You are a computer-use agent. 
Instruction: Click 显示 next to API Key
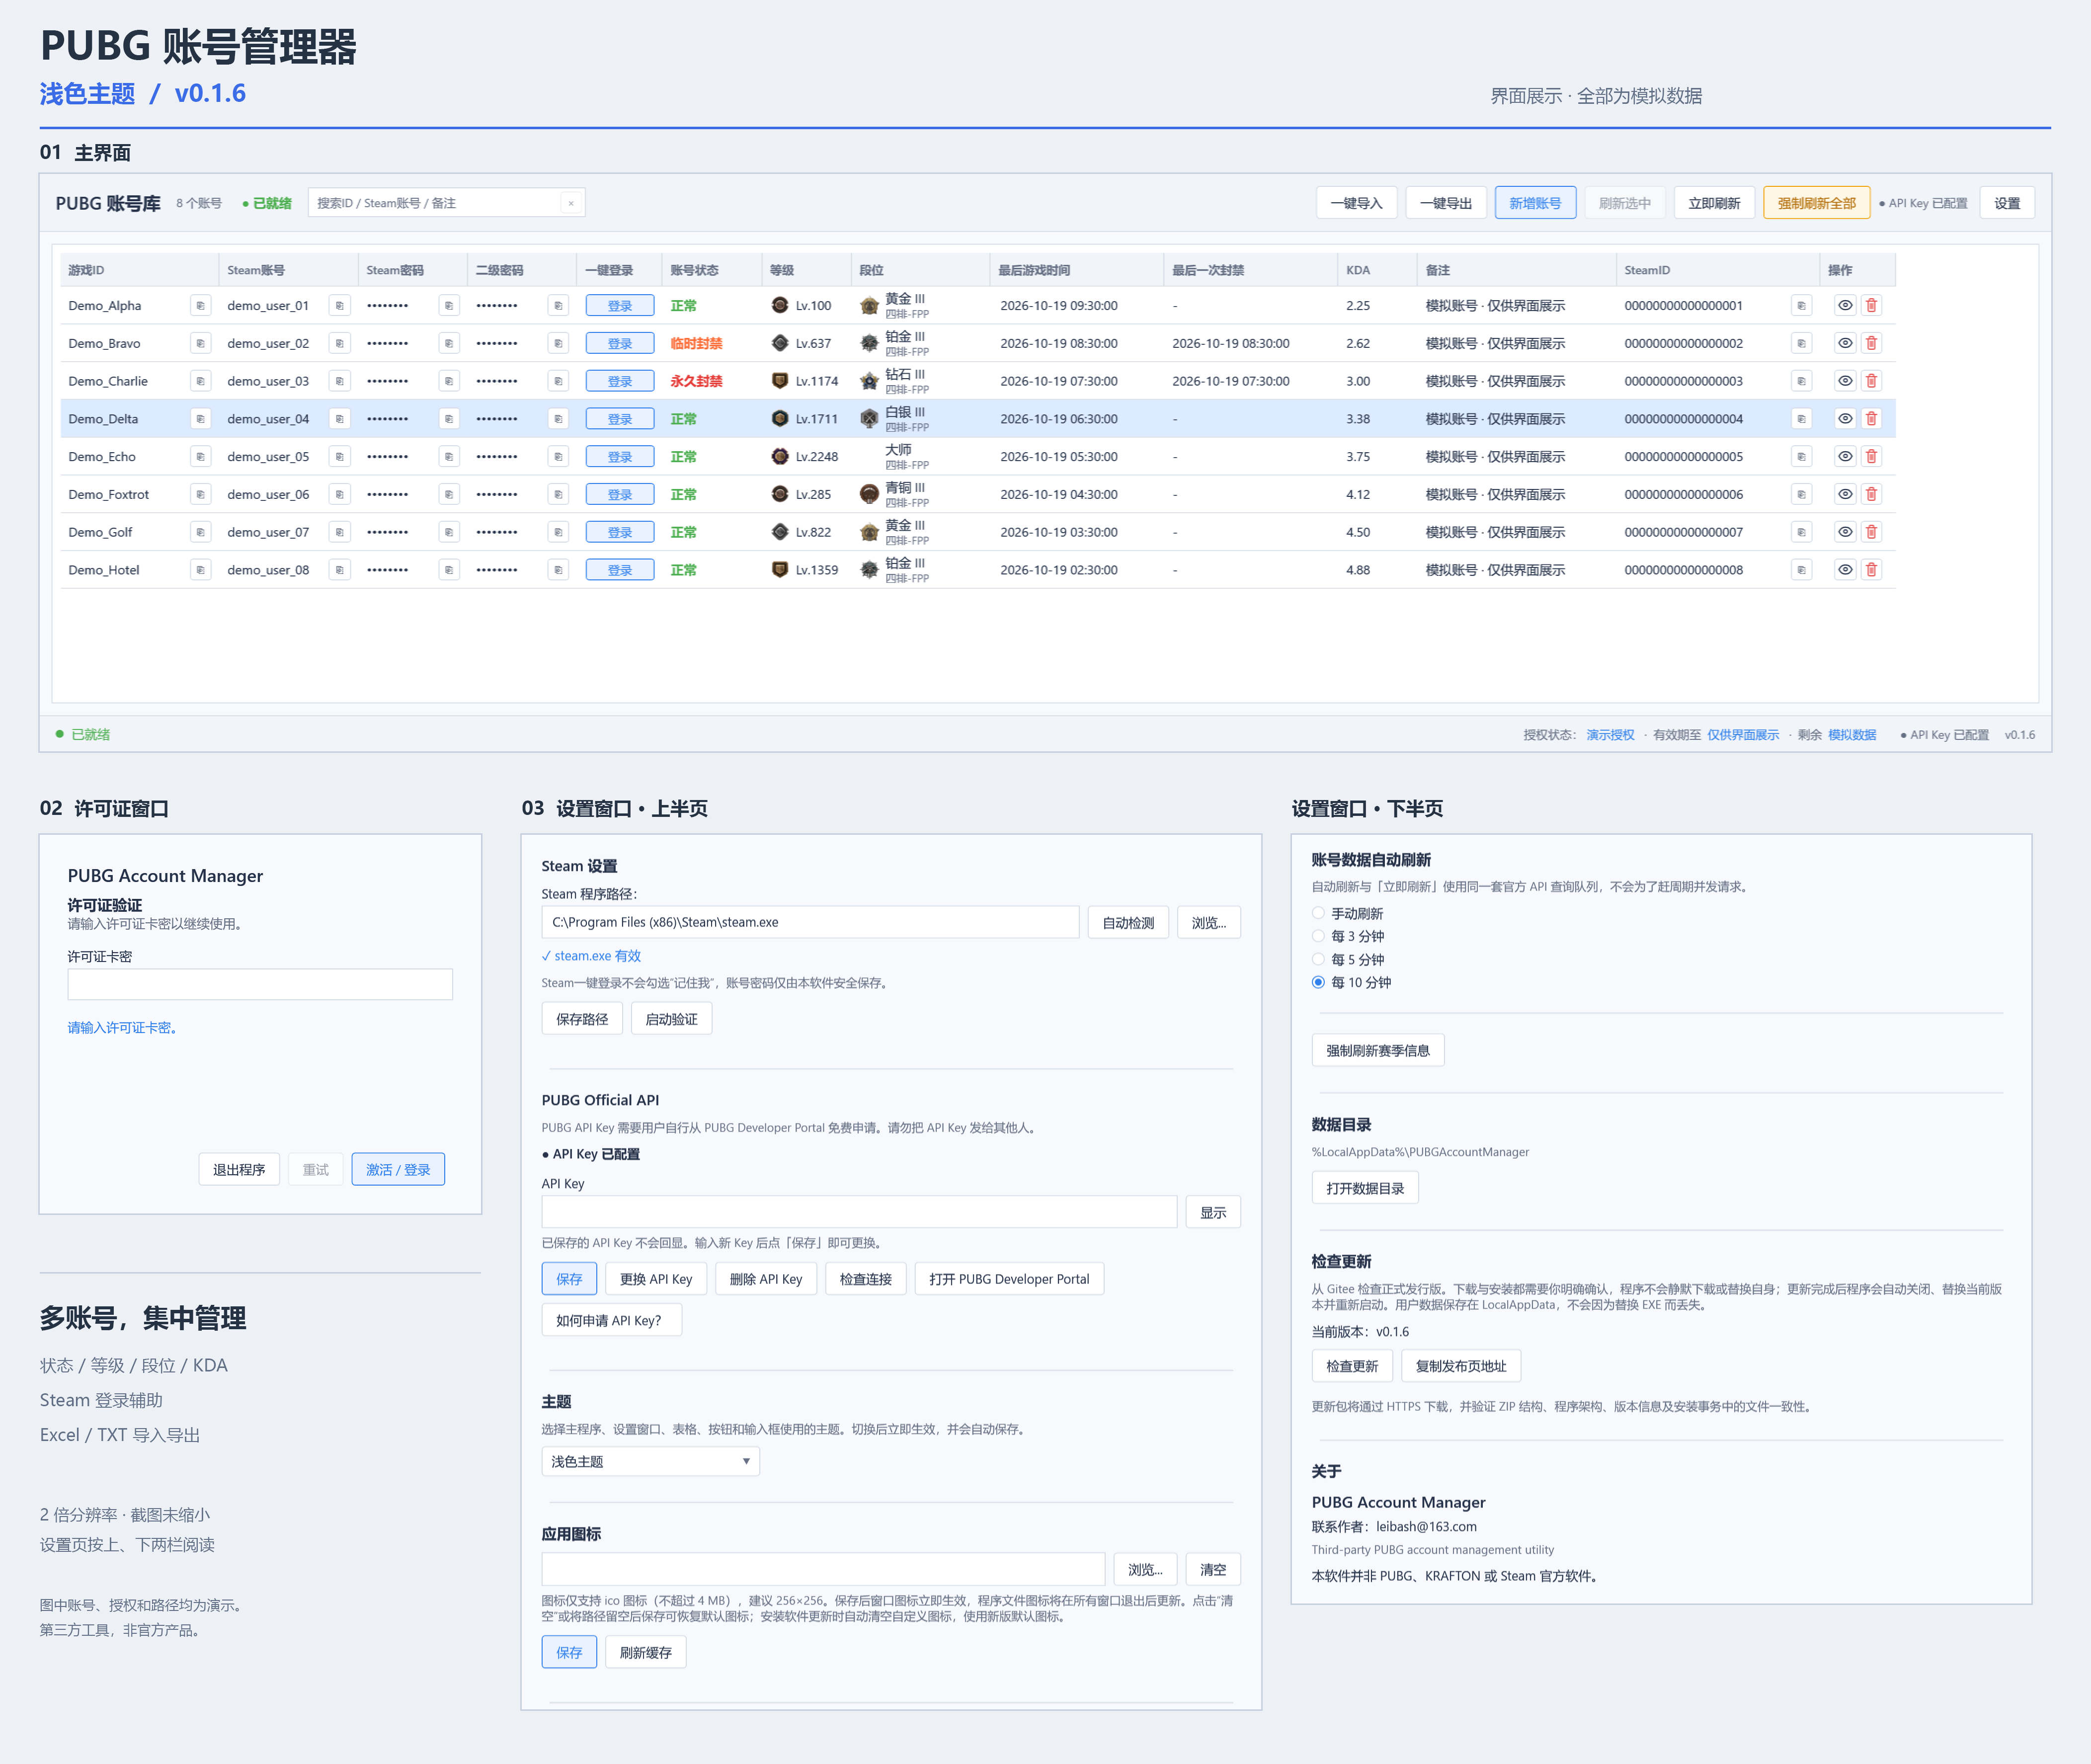(1213, 1212)
